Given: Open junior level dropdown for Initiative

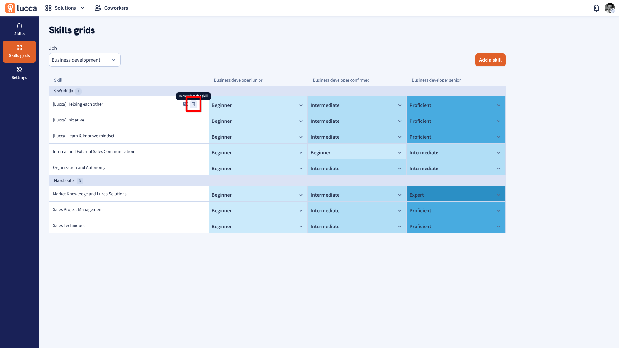Looking at the screenshot, I should click(x=258, y=120).
